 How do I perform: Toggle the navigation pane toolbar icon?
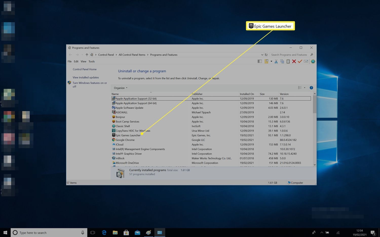point(260,61)
